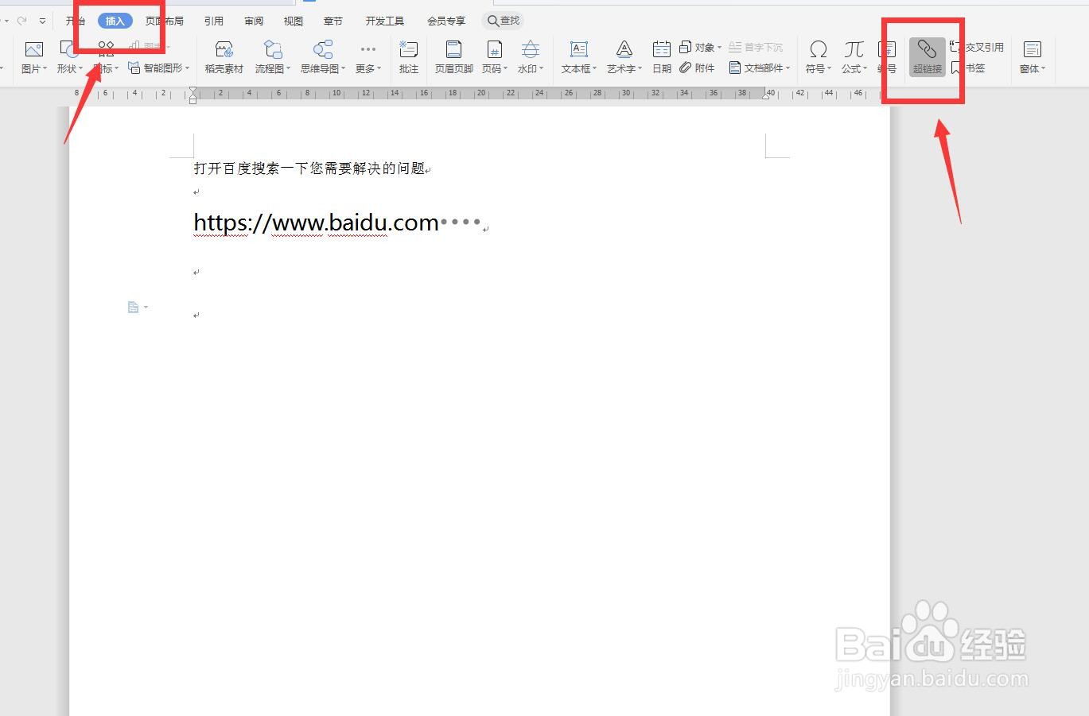Click the 水印 watermark icon

pyautogui.click(x=530, y=50)
